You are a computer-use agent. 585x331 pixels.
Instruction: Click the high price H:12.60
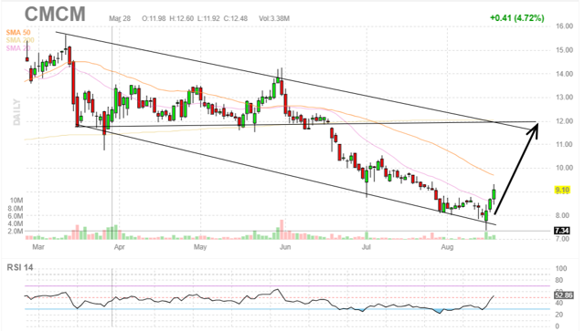(181, 18)
